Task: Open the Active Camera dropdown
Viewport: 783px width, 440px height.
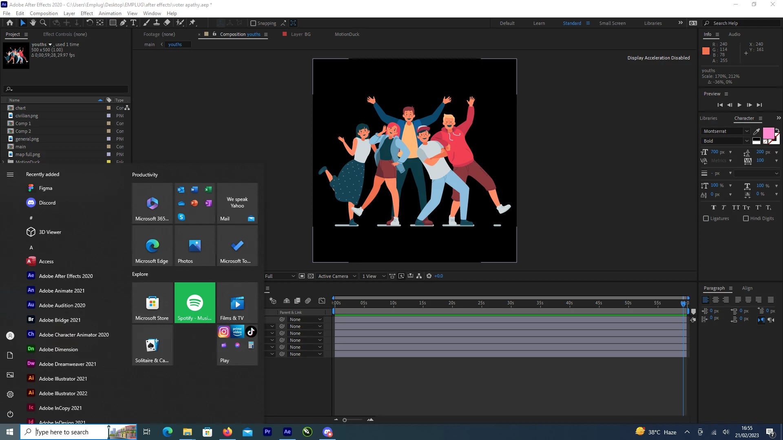Action: point(337,276)
